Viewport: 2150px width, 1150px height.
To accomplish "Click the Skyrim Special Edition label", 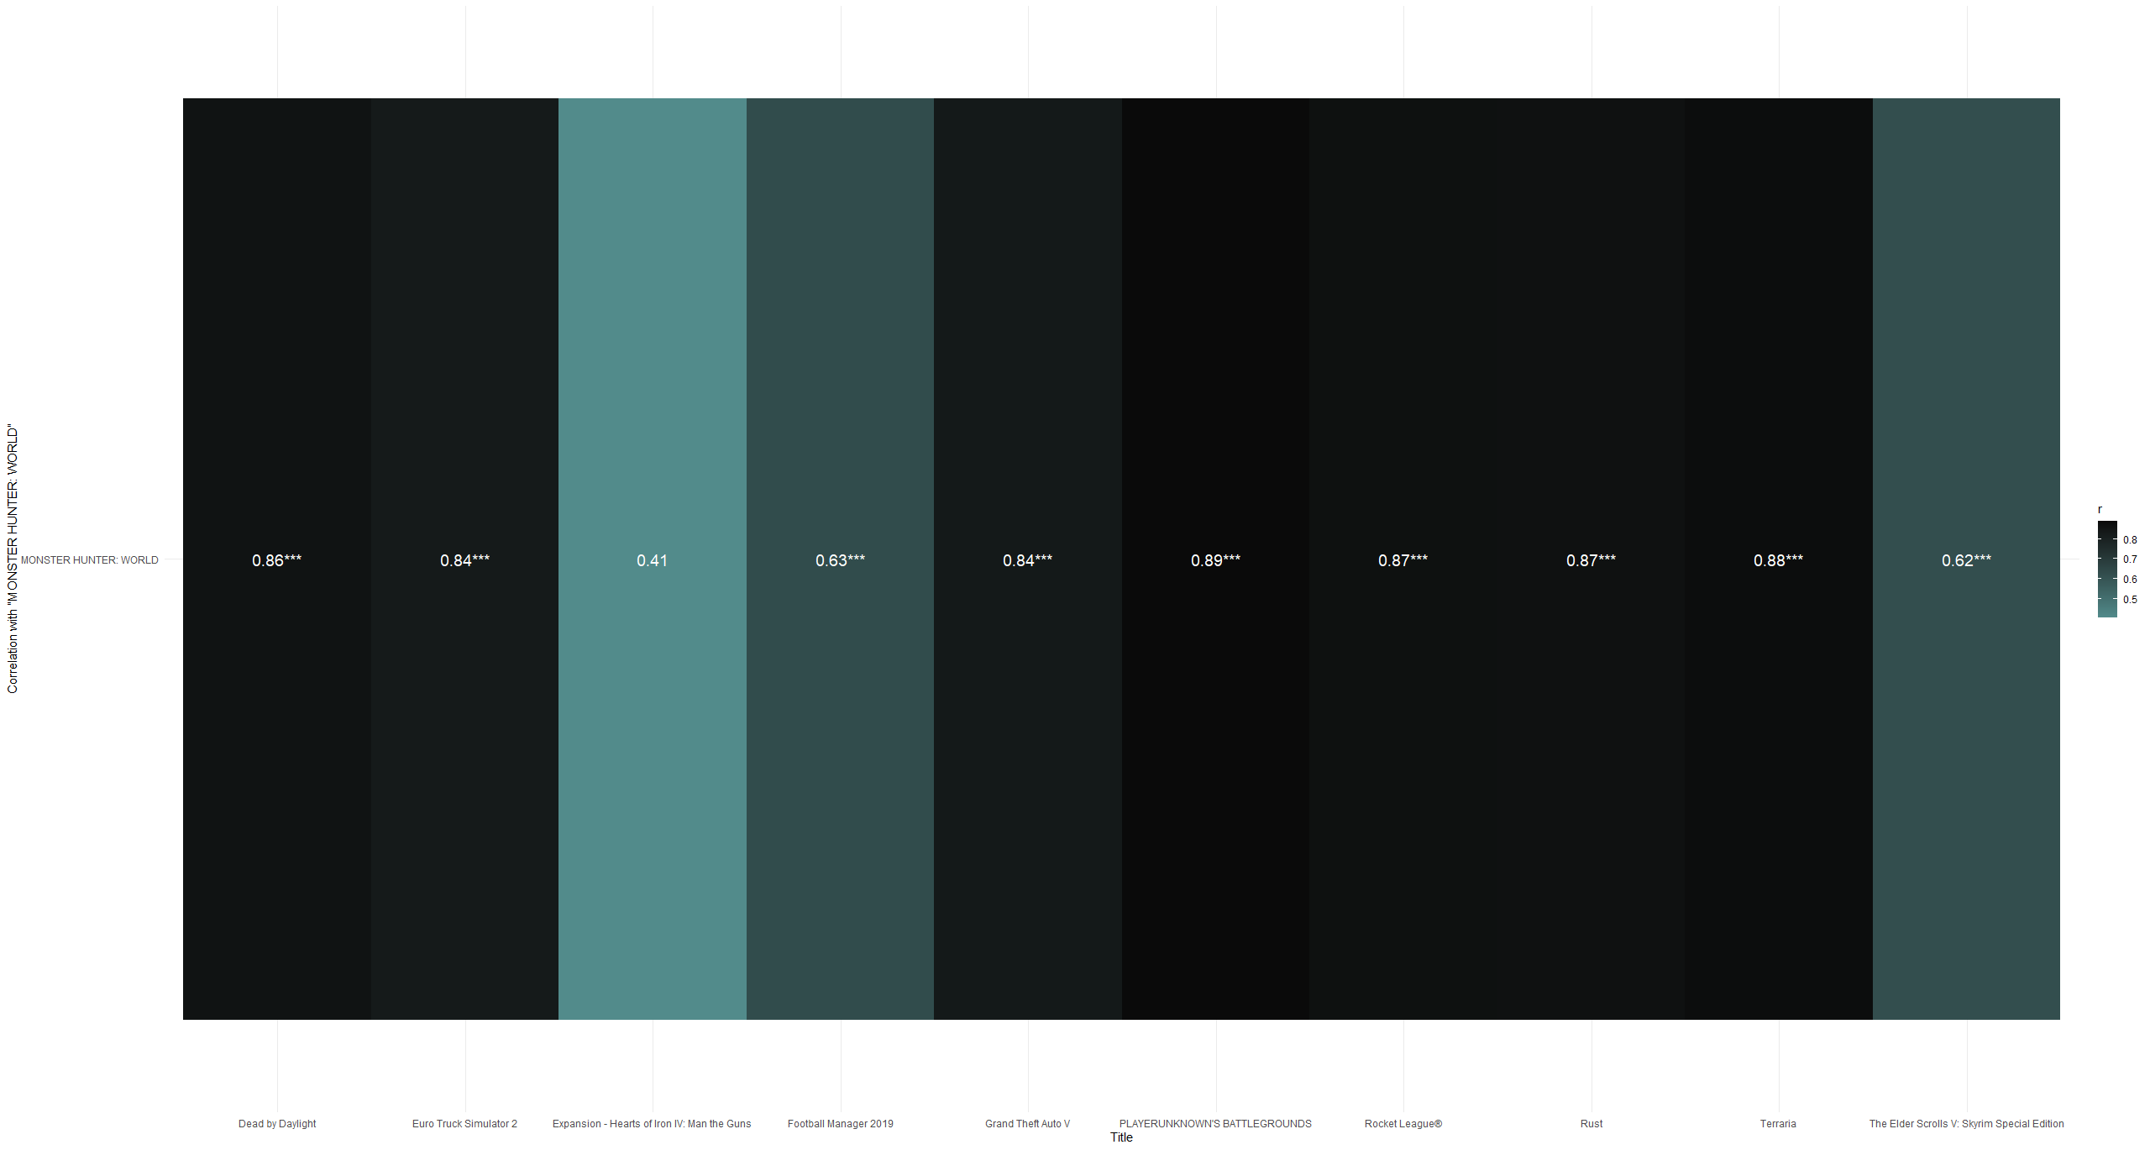I will click(1966, 1124).
